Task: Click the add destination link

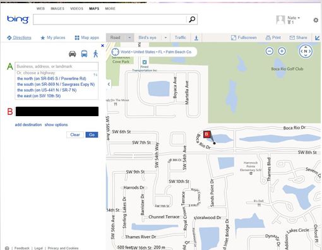Action: coord(28,124)
